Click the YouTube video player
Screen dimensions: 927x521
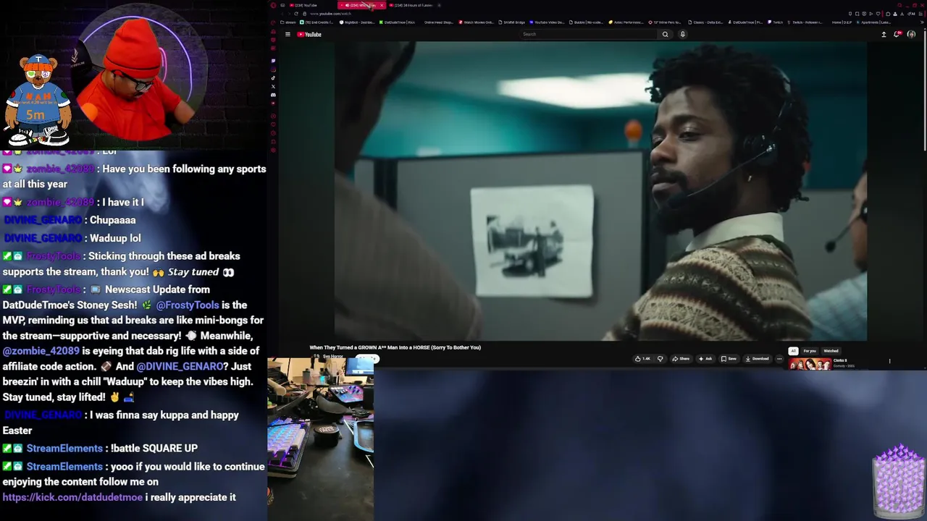tap(600, 191)
